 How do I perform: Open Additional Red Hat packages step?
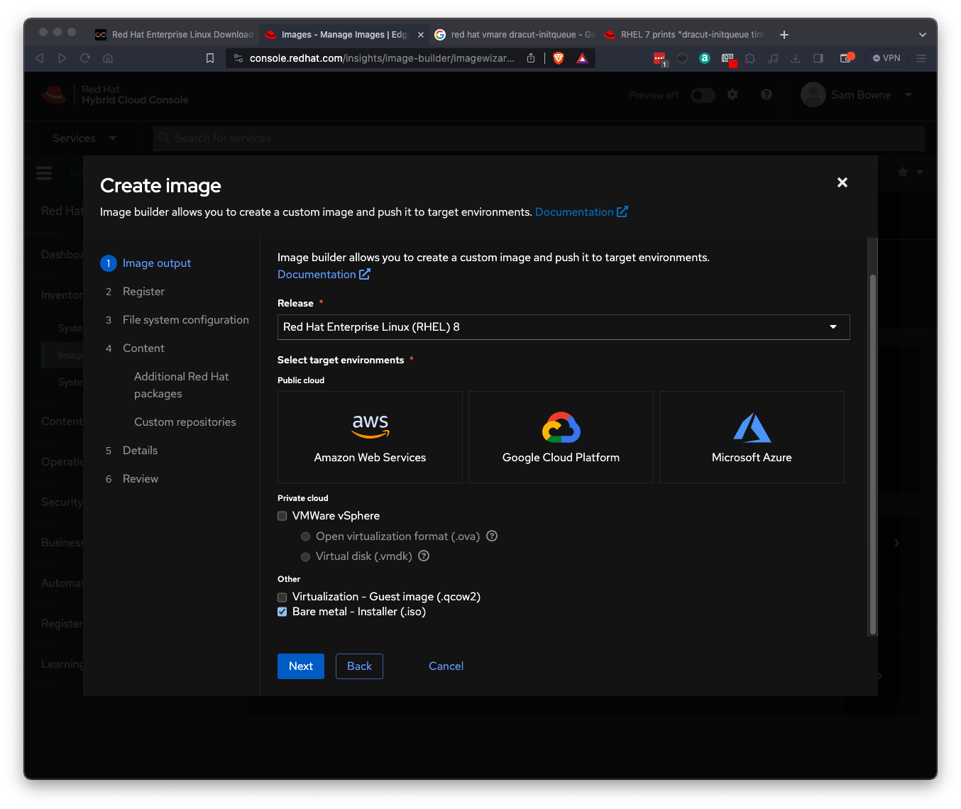click(182, 385)
